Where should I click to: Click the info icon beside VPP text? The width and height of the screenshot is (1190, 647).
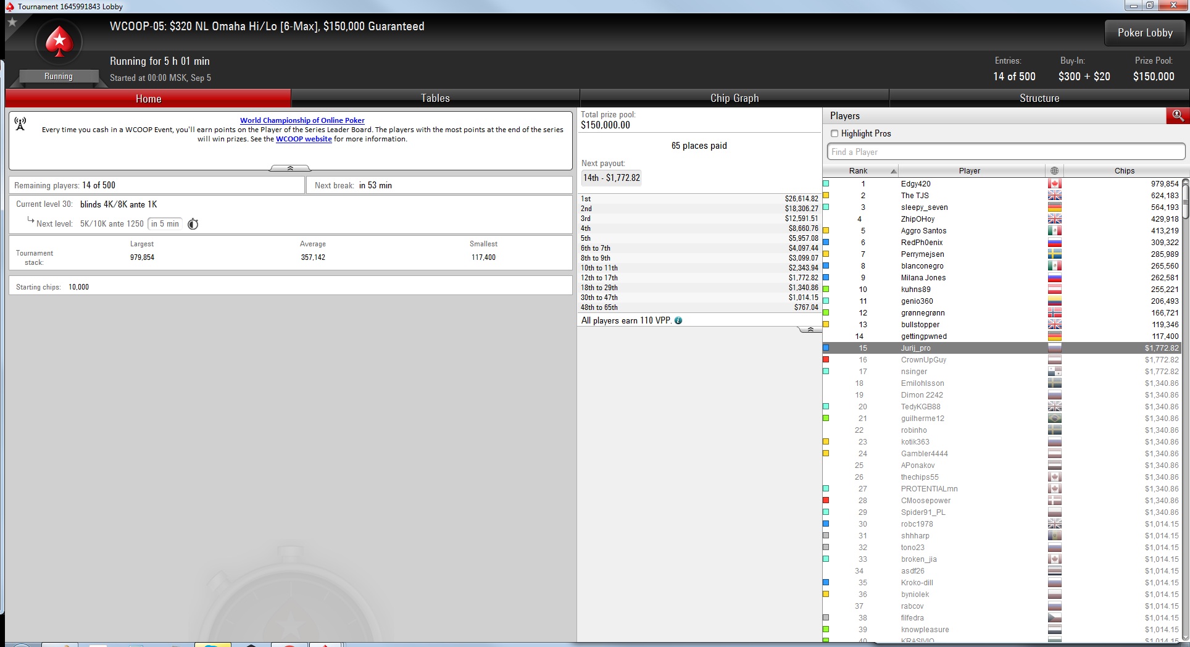(x=678, y=320)
